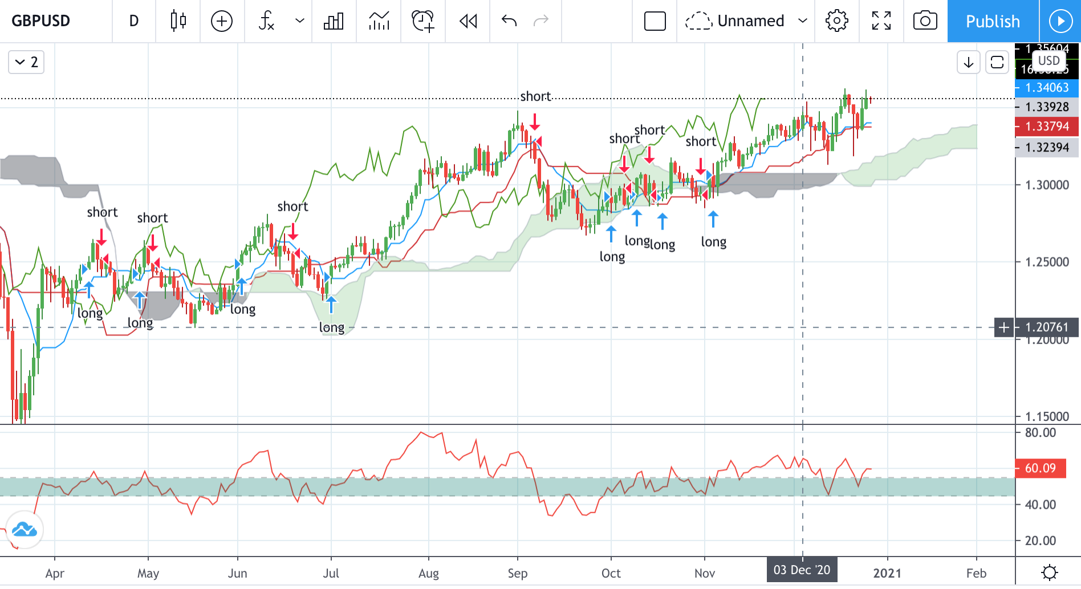This screenshot has width=1081, height=589.
Task: Click the 03 Dec '20 date marker
Action: (802, 570)
